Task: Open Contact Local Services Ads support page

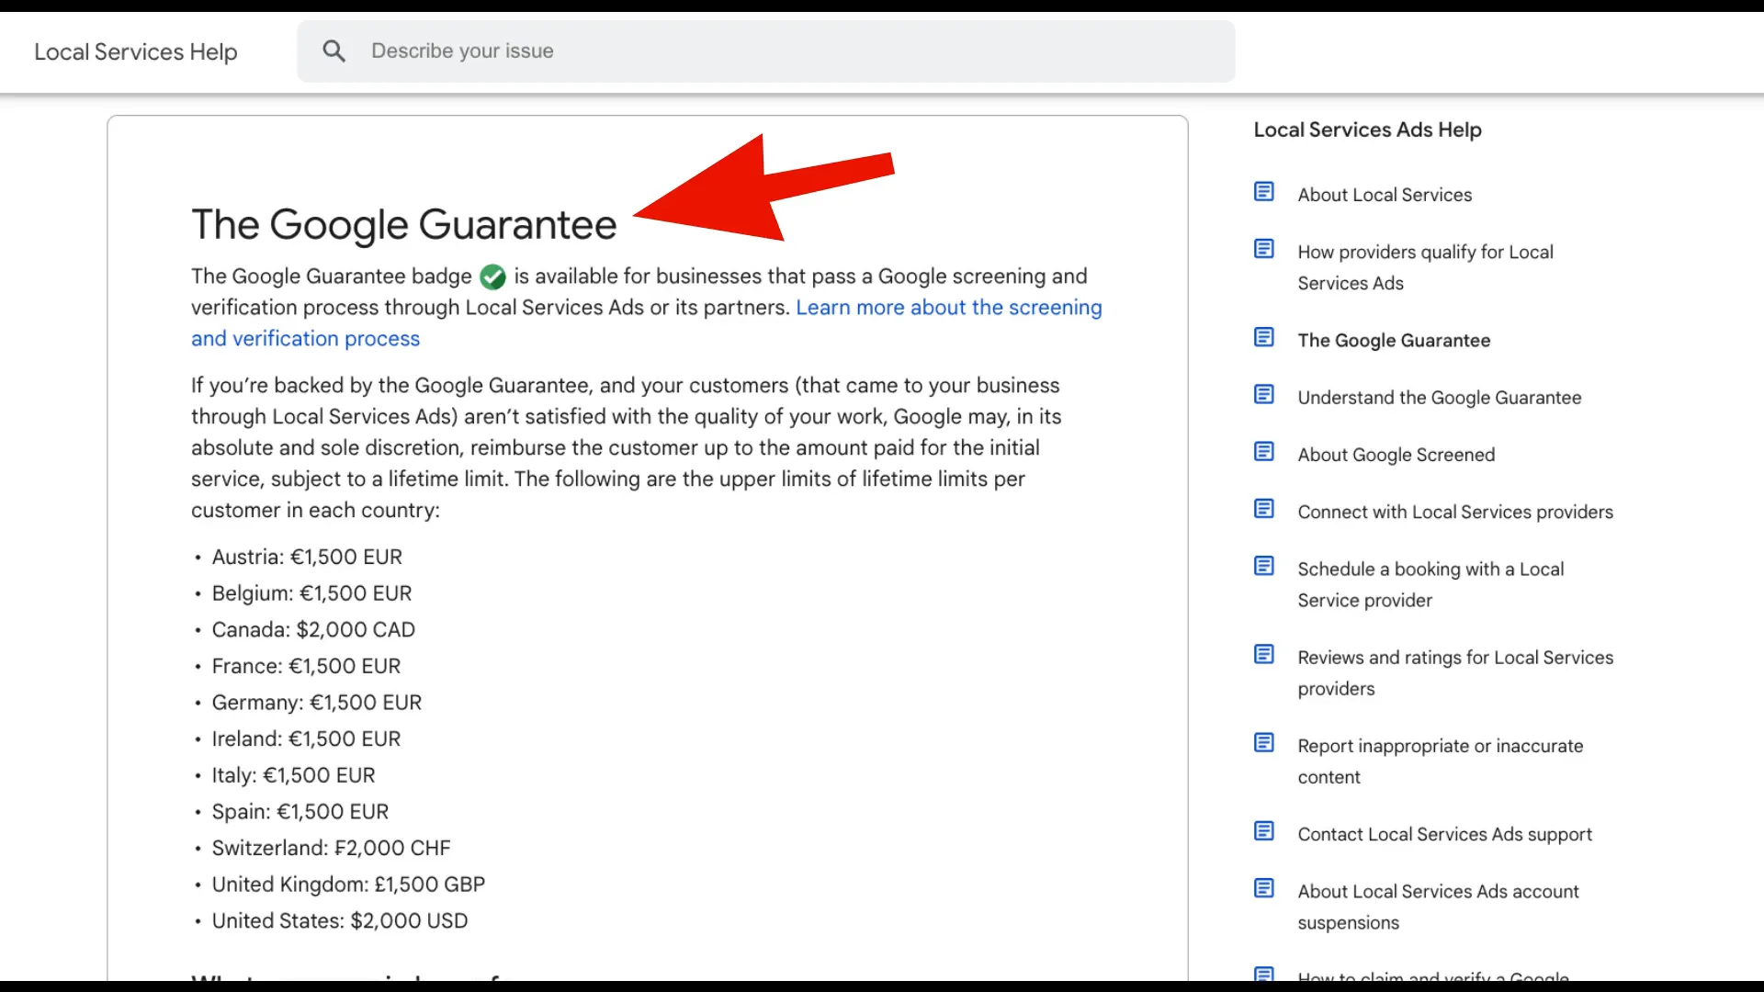Action: pos(1444,834)
